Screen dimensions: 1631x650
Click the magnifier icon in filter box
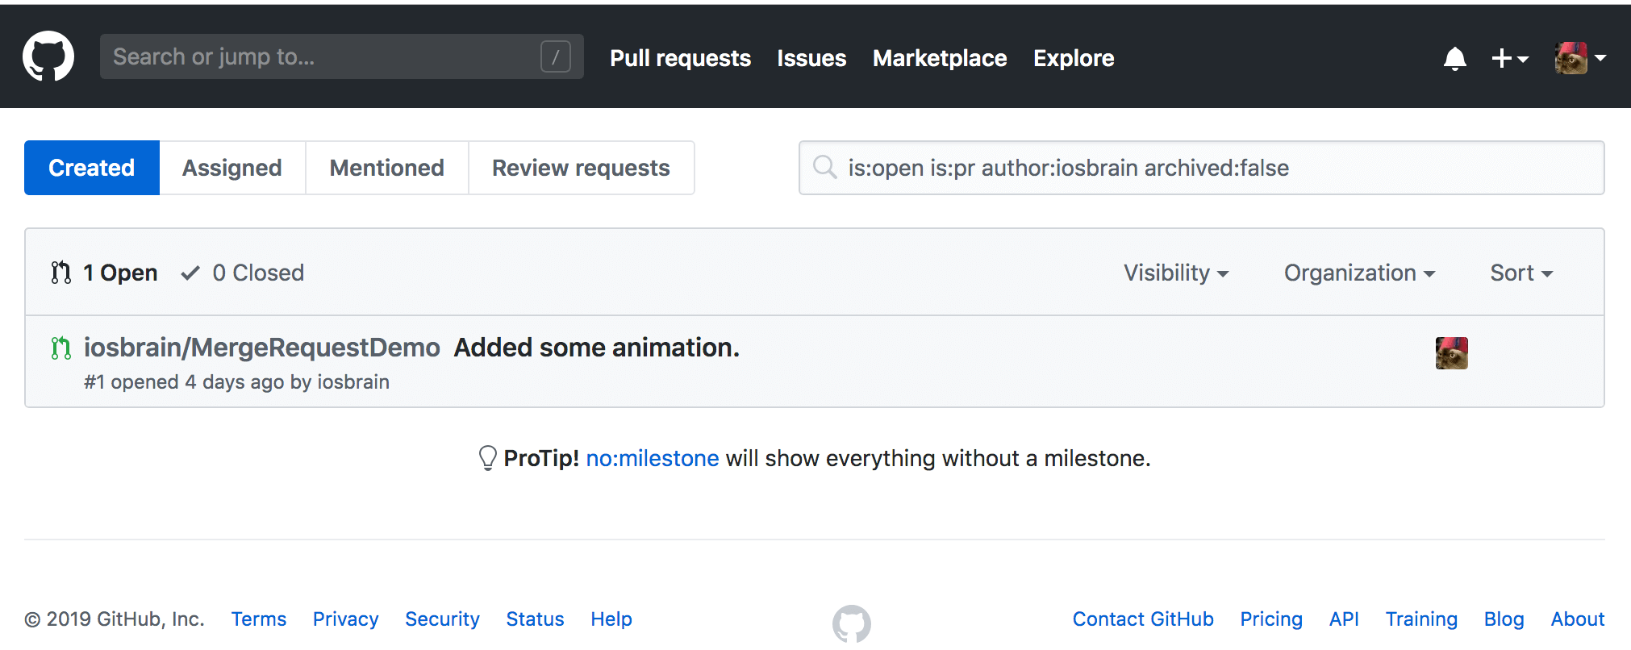[824, 168]
